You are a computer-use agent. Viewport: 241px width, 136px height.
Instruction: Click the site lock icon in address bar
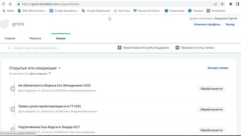(19, 4)
